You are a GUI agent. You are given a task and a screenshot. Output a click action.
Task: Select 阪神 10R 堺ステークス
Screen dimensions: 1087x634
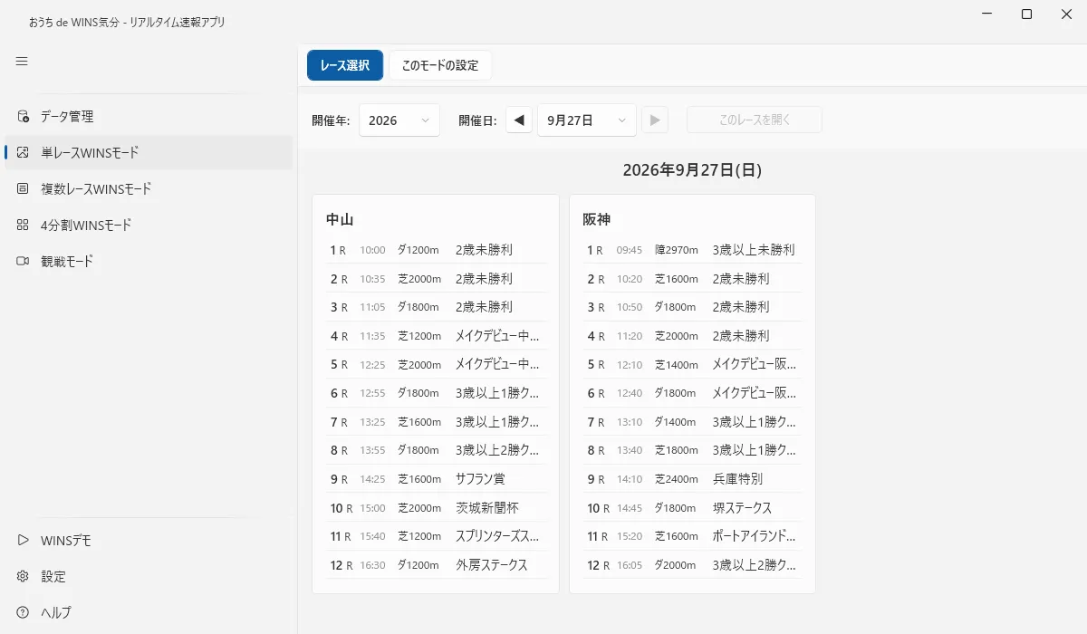pos(692,508)
